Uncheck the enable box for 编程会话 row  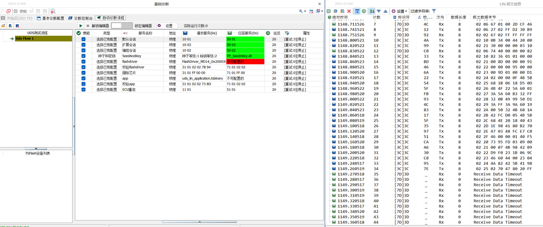point(84,50)
